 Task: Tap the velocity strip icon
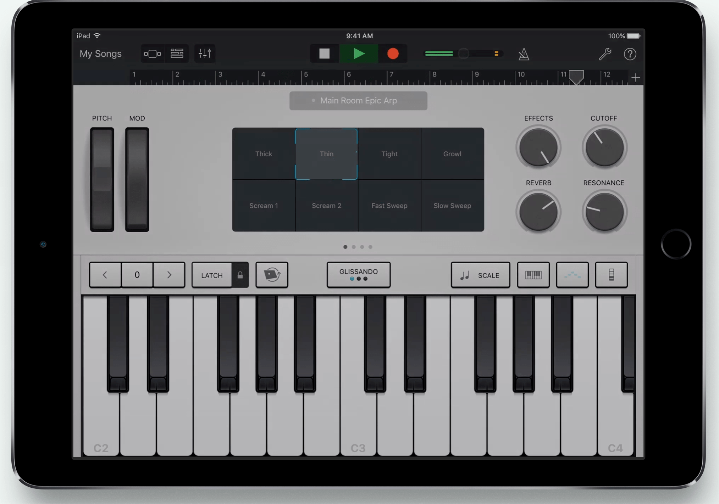(611, 275)
